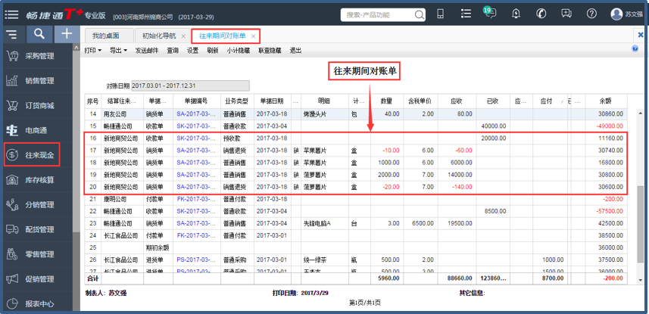Click 设置 in the toolbar

click(193, 51)
